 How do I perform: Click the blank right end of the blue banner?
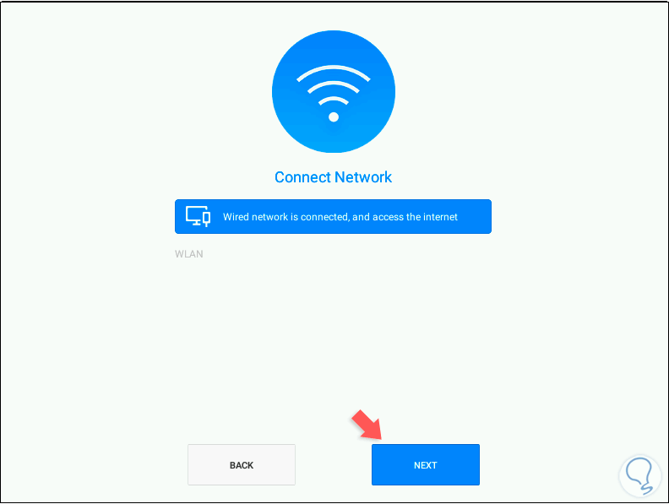(475, 217)
